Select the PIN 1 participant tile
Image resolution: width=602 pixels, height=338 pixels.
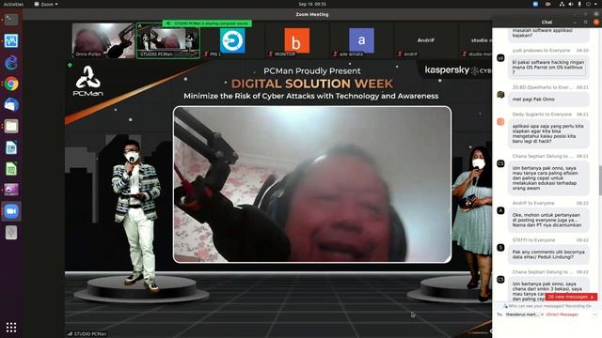pos(232,40)
